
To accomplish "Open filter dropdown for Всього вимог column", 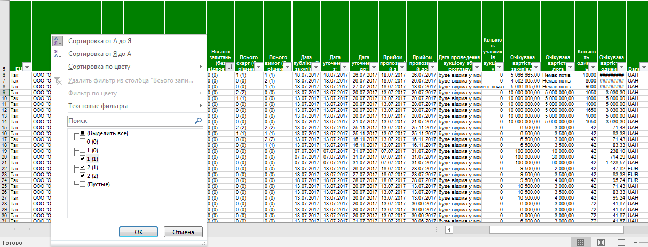I will pos(287,68).
